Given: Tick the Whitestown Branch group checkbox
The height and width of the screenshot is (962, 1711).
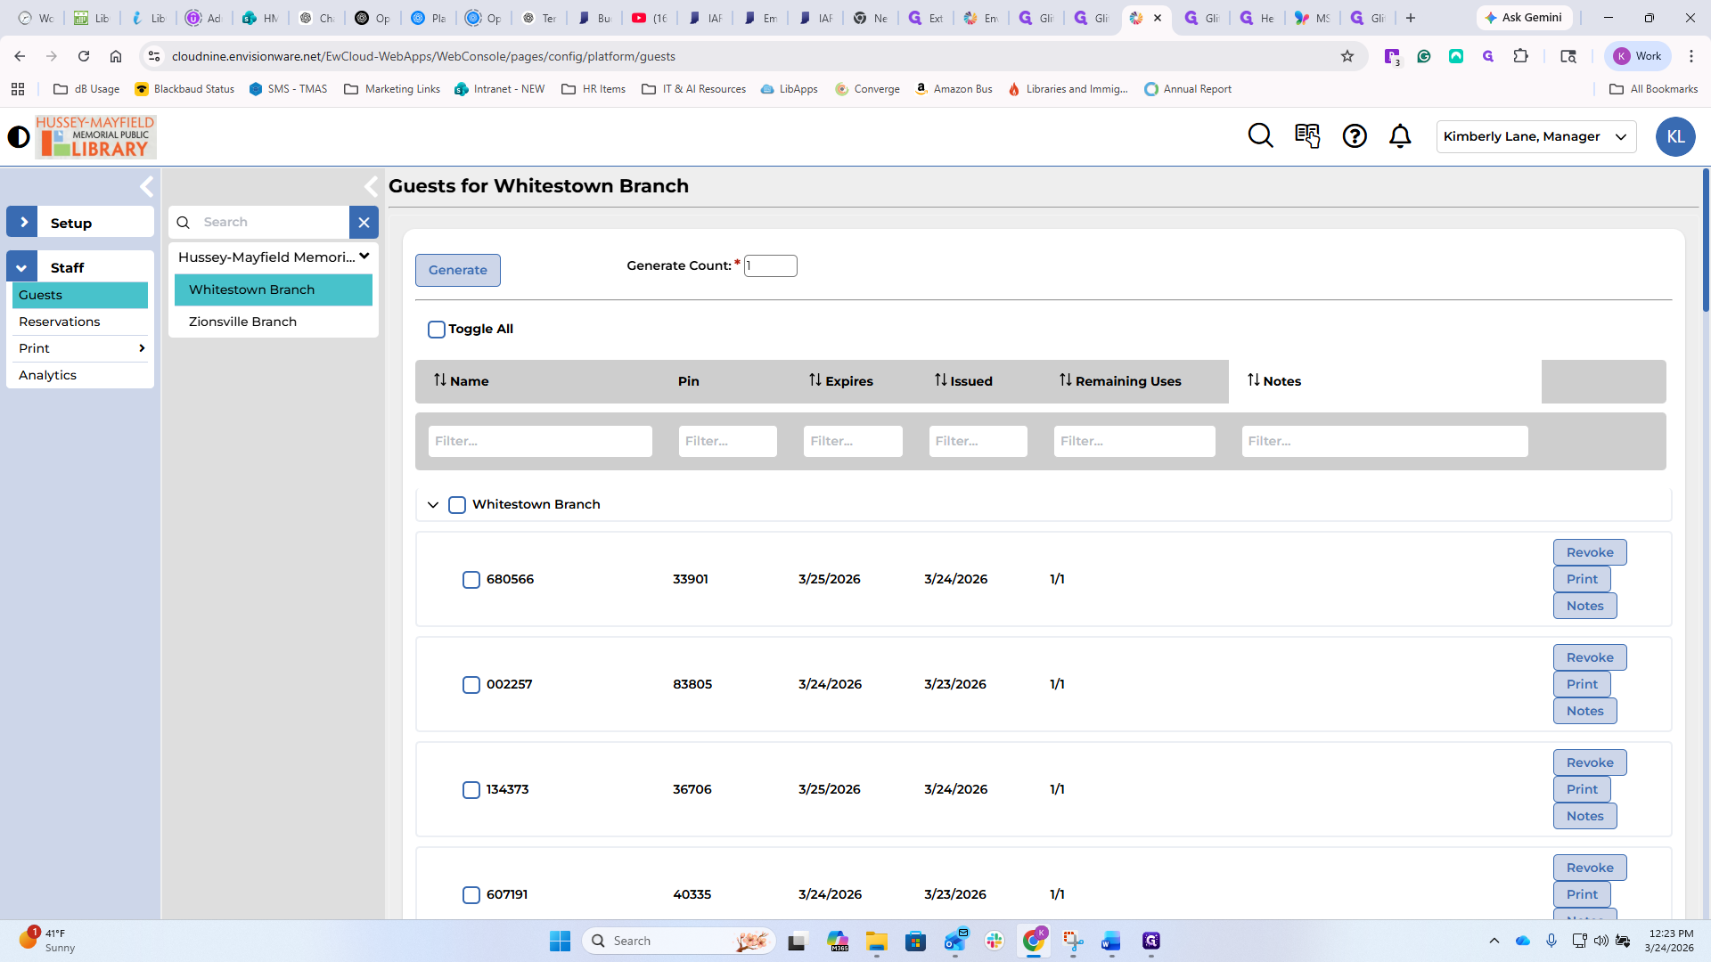Looking at the screenshot, I should [457, 505].
